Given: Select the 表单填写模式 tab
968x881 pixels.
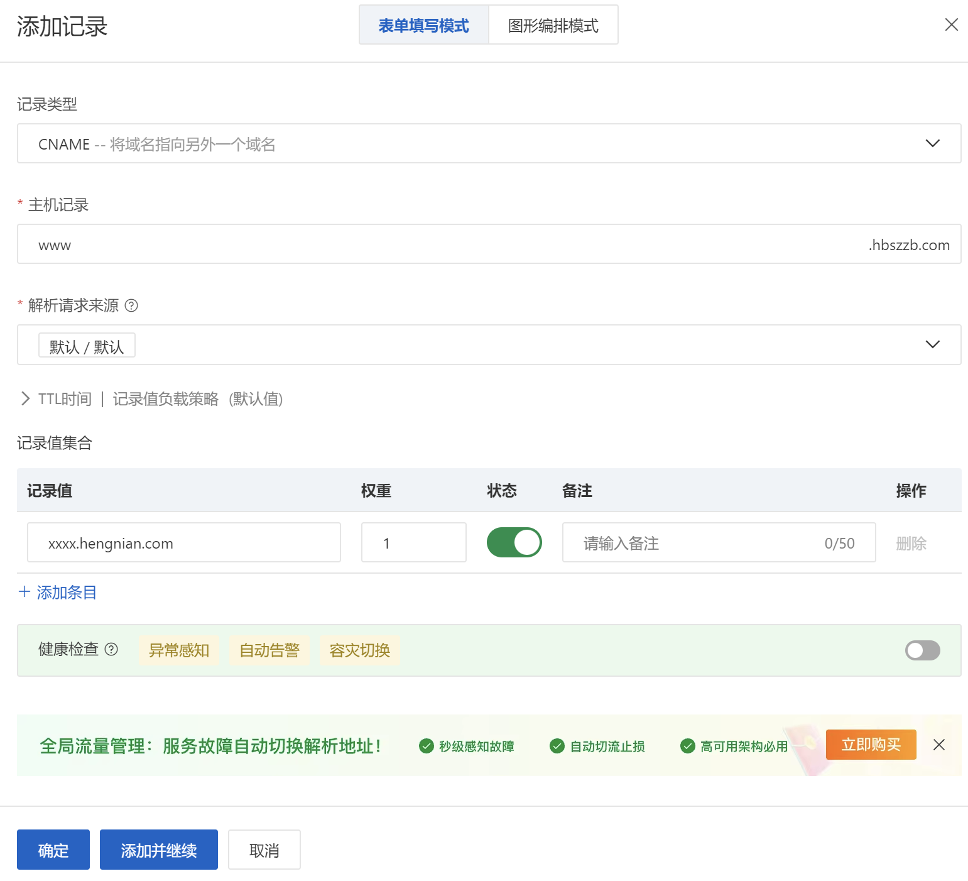Looking at the screenshot, I should point(423,25).
